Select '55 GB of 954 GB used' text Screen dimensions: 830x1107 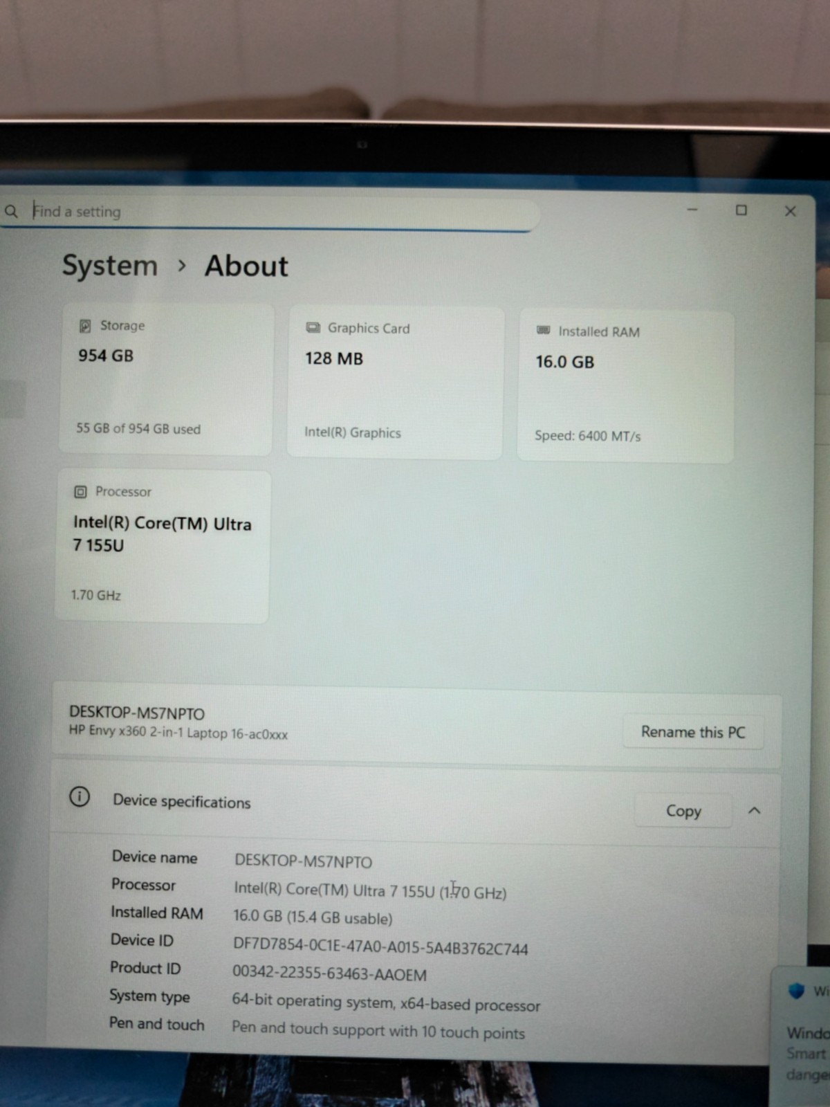[138, 429]
